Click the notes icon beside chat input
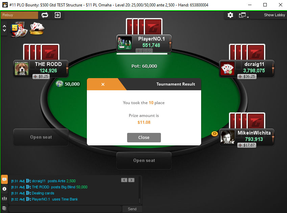287x213 pixels. (4, 208)
